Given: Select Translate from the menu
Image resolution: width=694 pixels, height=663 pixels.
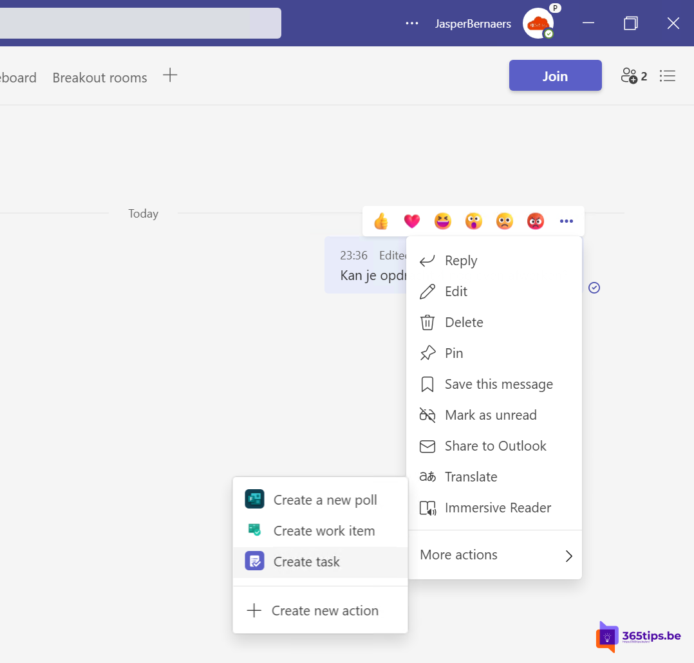Looking at the screenshot, I should [x=495, y=477].
